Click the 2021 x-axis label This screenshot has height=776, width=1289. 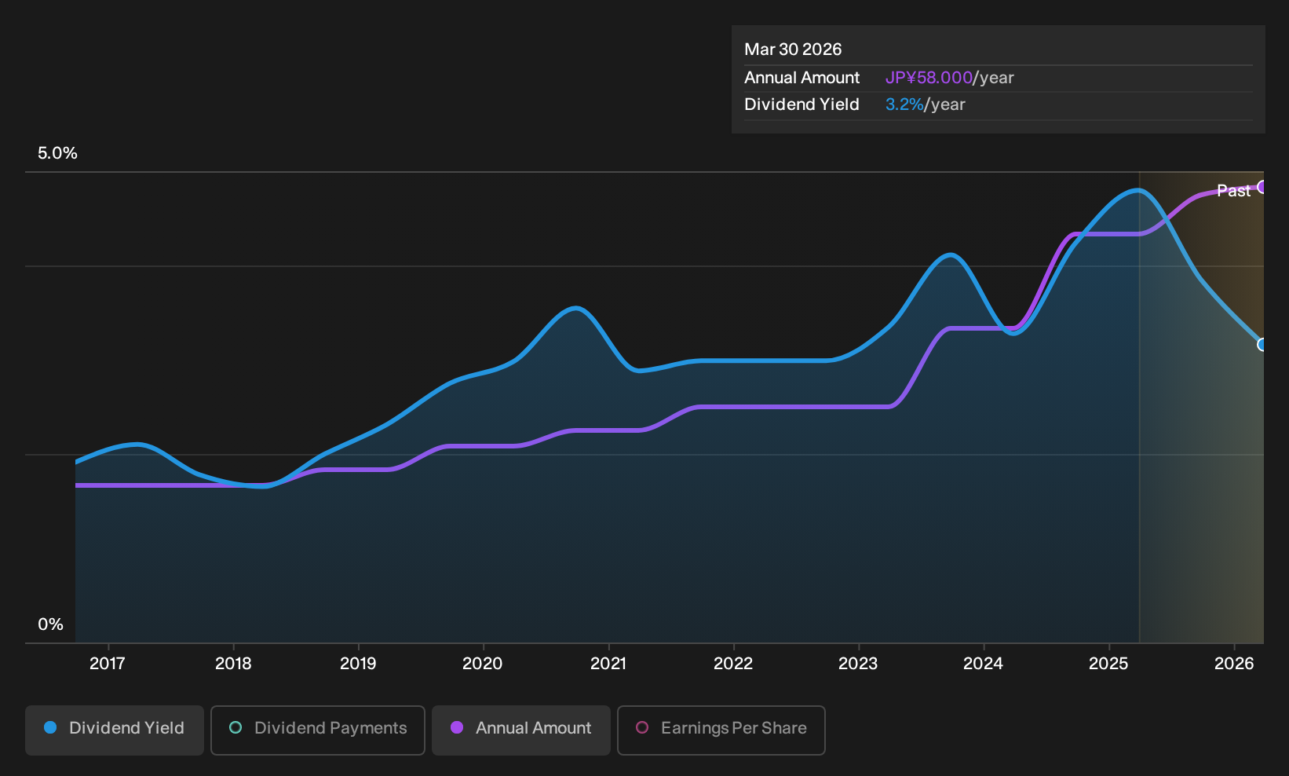coord(608,664)
